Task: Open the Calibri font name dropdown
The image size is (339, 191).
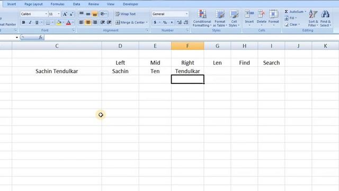Action: (x=46, y=14)
